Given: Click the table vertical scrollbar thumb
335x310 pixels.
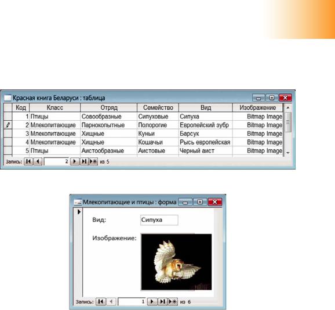Looking at the screenshot, I should pos(288,122).
